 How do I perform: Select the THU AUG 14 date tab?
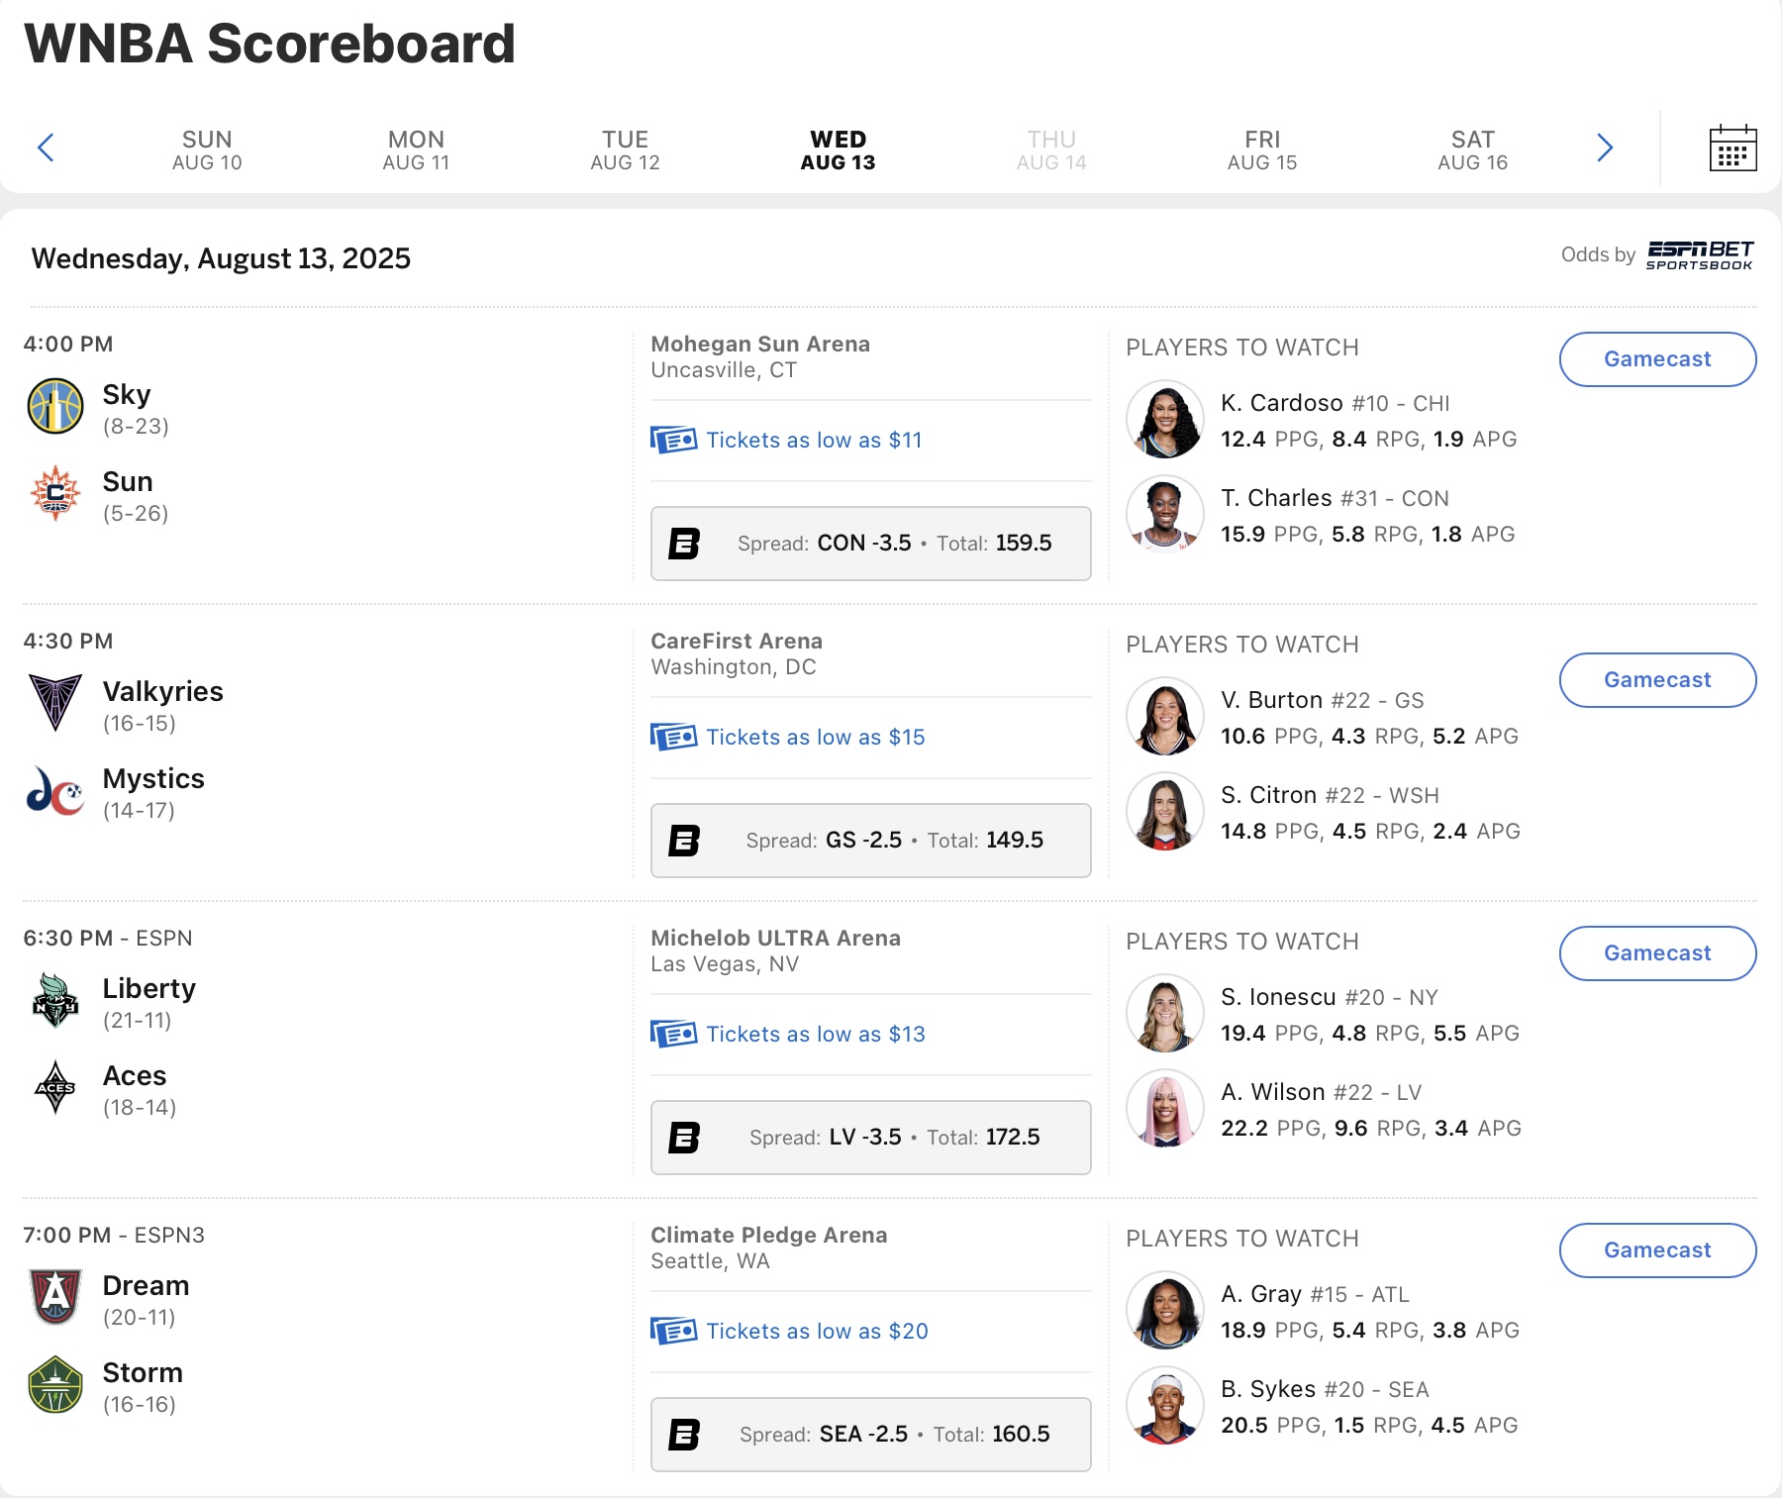click(x=1051, y=150)
